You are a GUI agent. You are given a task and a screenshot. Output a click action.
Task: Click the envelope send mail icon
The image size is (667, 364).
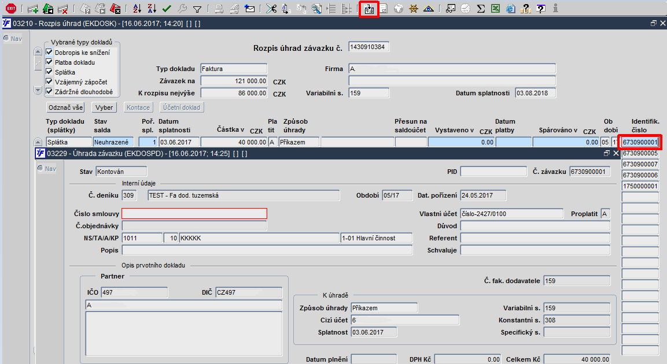250,9
